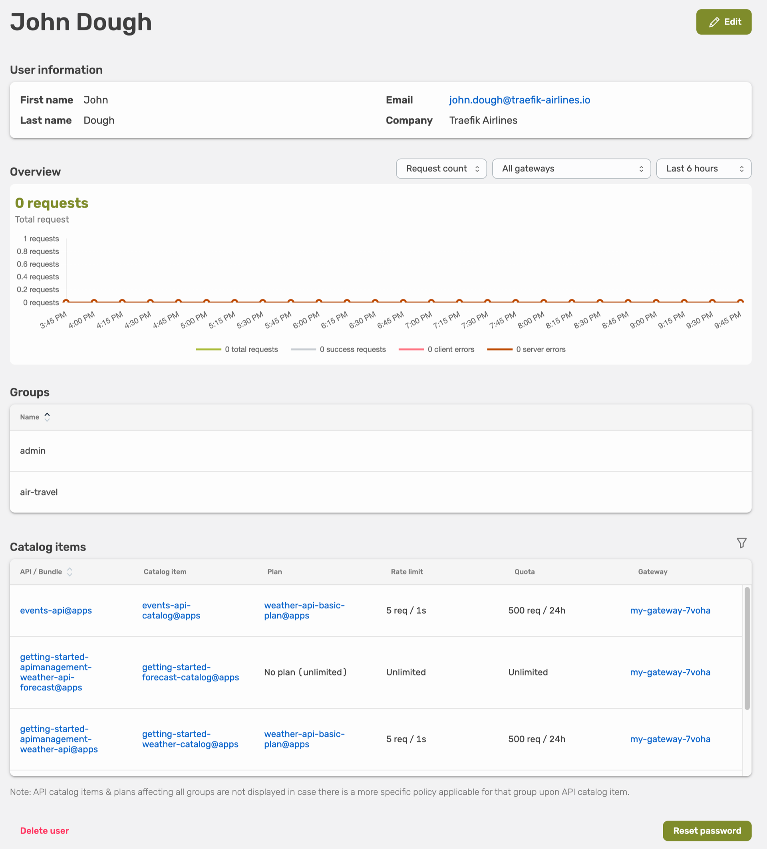Click the chart data point at 6:00 PM
The width and height of the screenshot is (767, 849).
(319, 301)
